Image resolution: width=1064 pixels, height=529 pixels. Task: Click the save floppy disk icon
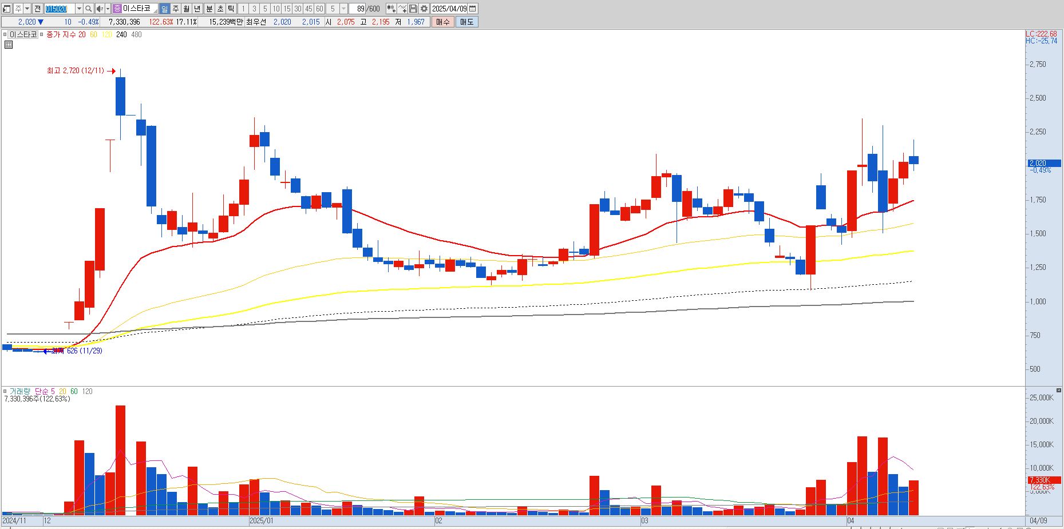coord(413,9)
